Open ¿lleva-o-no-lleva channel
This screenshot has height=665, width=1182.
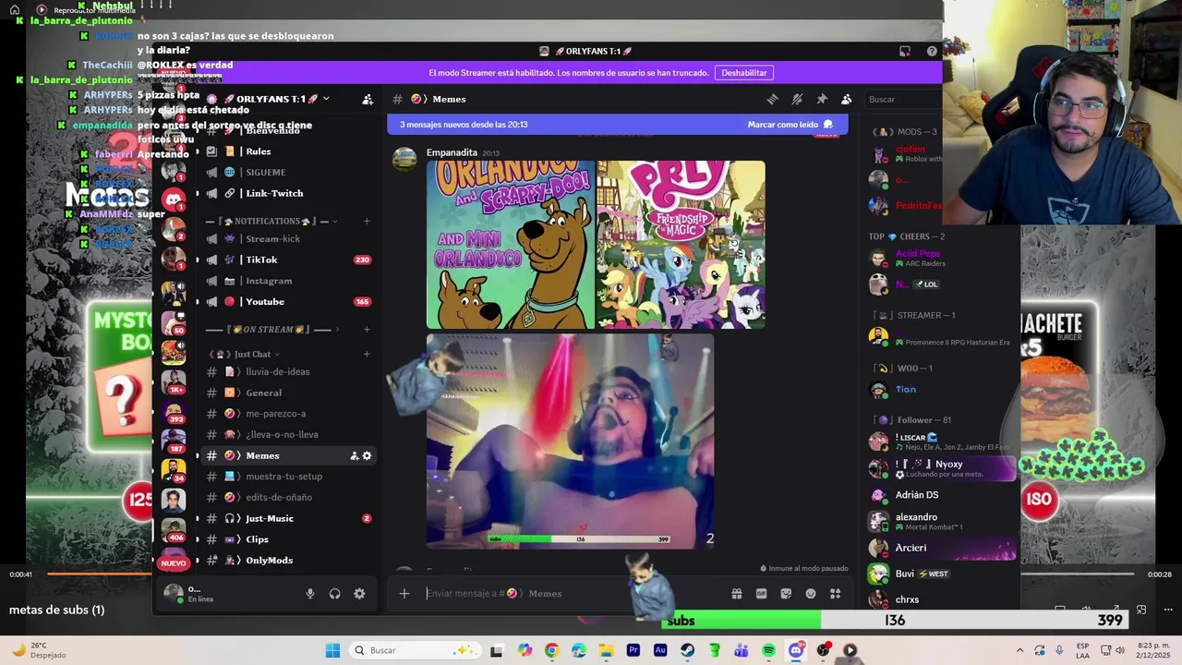pyautogui.click(x=288, y=434)
